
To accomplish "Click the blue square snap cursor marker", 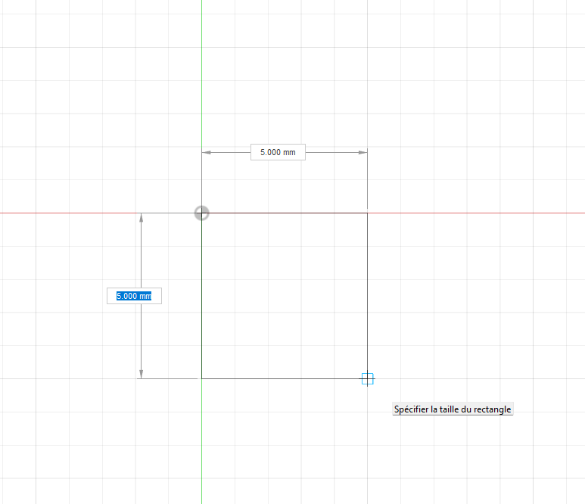I will click(x=368, y=379).
